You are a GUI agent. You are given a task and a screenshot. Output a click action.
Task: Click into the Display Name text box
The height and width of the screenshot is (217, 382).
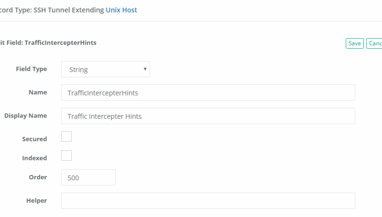point(208,116)
